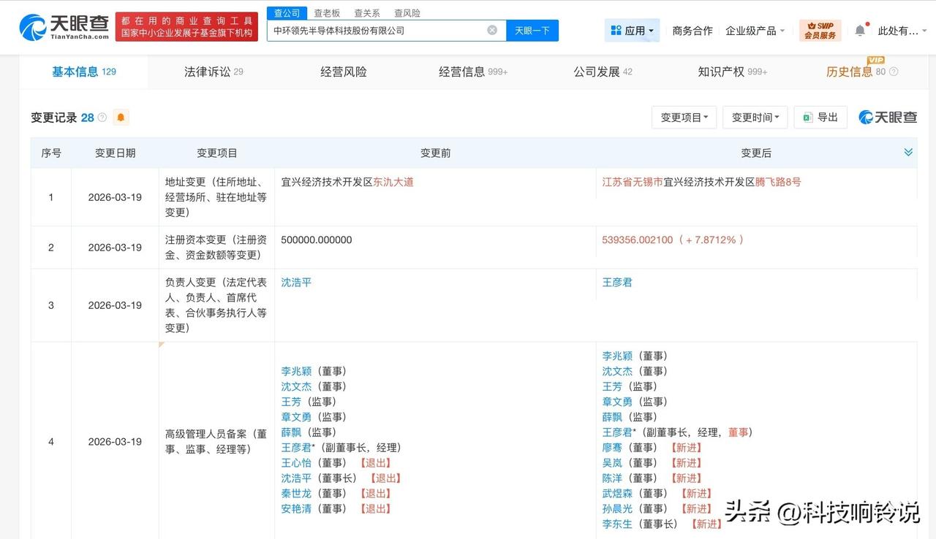This screenshot has width=936, height=539.
Task: Switch to the 查关系 search tab
Action: point(367,13)
